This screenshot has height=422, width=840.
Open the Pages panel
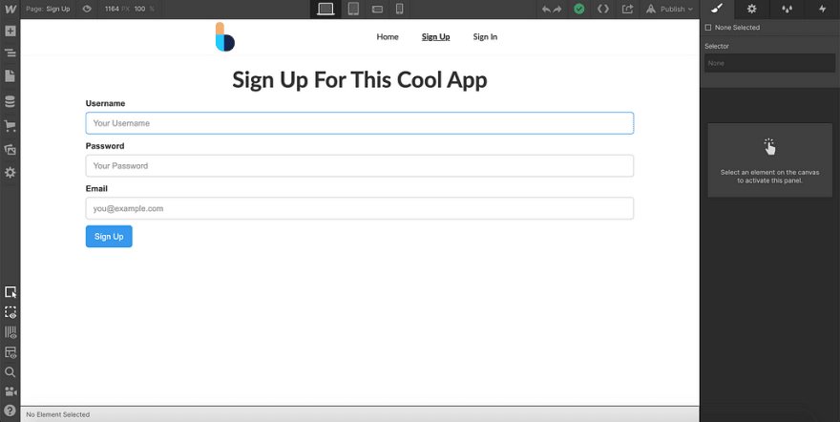(10, 76)
